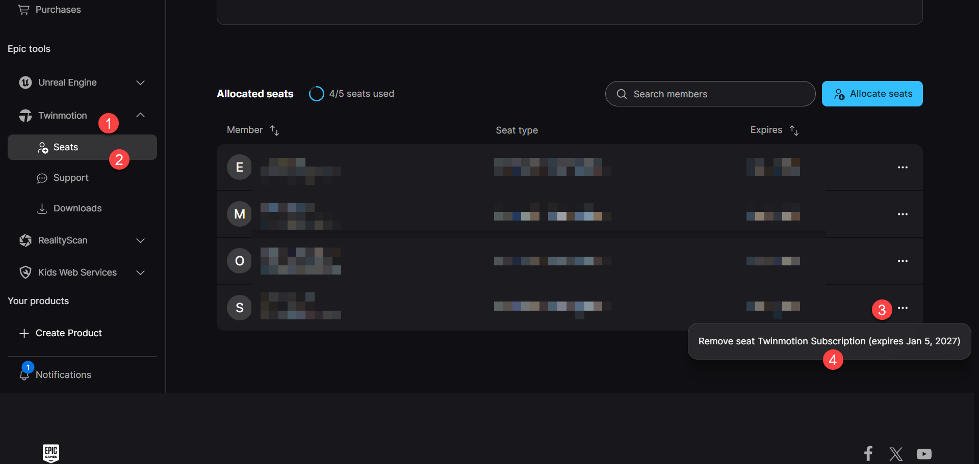Click the Epic Games logo in footer
The width and height of the screenshot is (979, 464).
click(x=51, y=453)
